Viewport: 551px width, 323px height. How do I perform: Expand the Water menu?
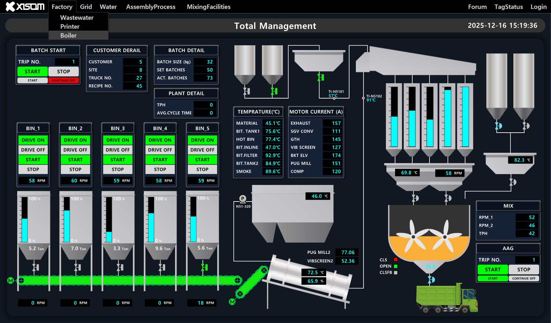pos(108,7)
